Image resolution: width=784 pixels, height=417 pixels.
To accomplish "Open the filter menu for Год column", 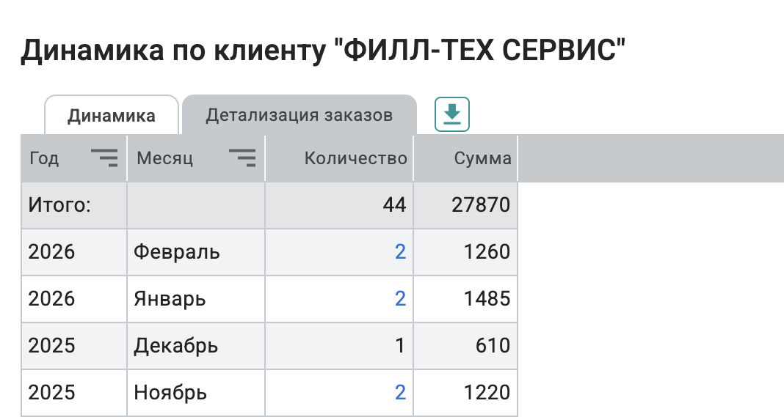I will coord(104,158).
